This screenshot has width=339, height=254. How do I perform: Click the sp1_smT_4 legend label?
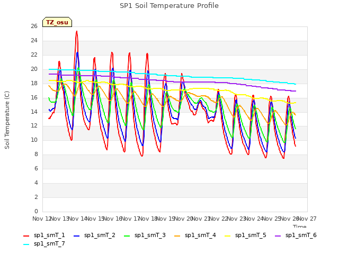(200, 235)
